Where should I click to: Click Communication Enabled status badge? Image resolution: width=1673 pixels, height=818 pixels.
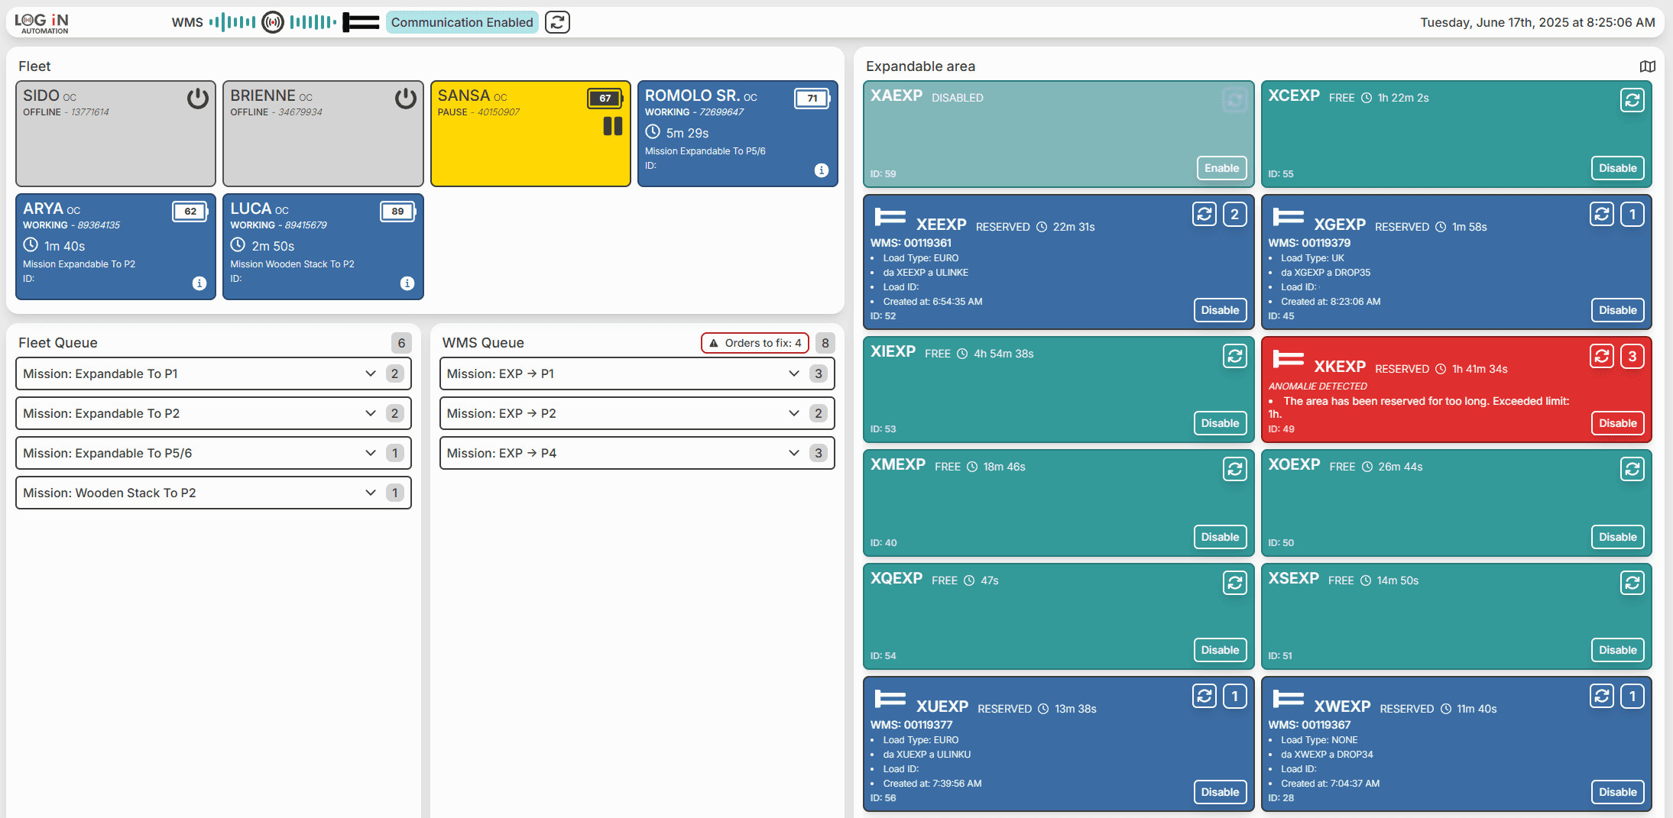pyautogui.click(x=462, y=22)
